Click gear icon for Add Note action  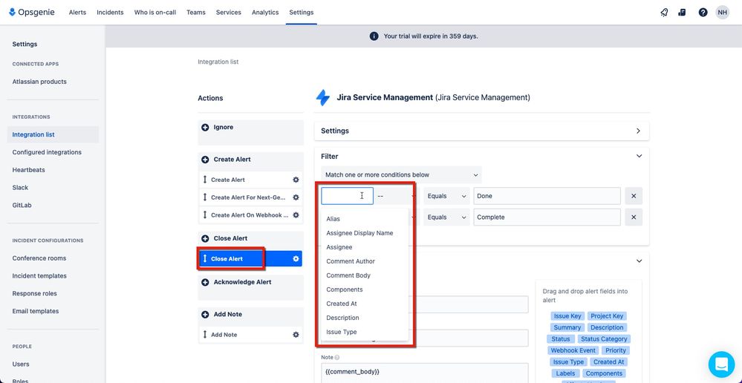click(296, 334)
